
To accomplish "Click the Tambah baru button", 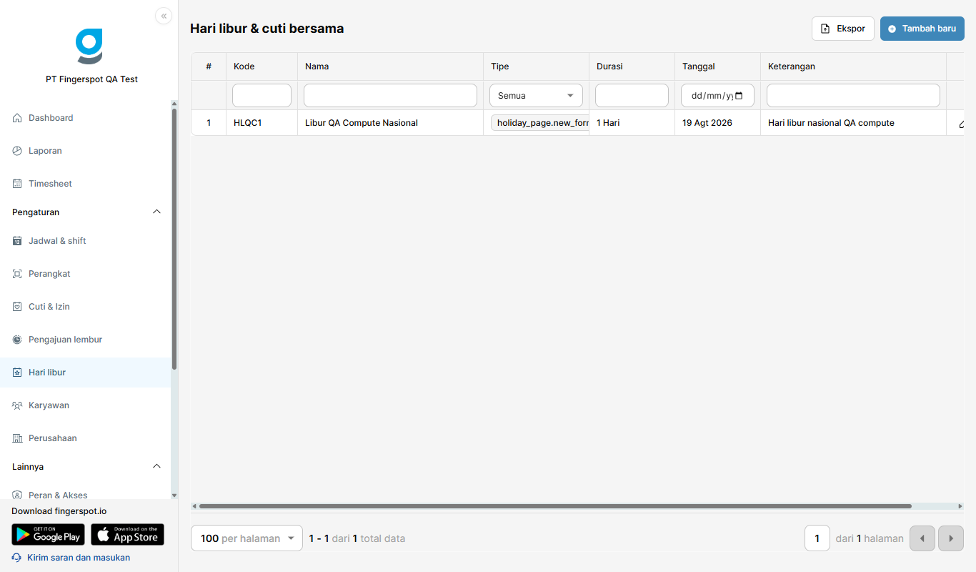I will click(x=922, y=29).
